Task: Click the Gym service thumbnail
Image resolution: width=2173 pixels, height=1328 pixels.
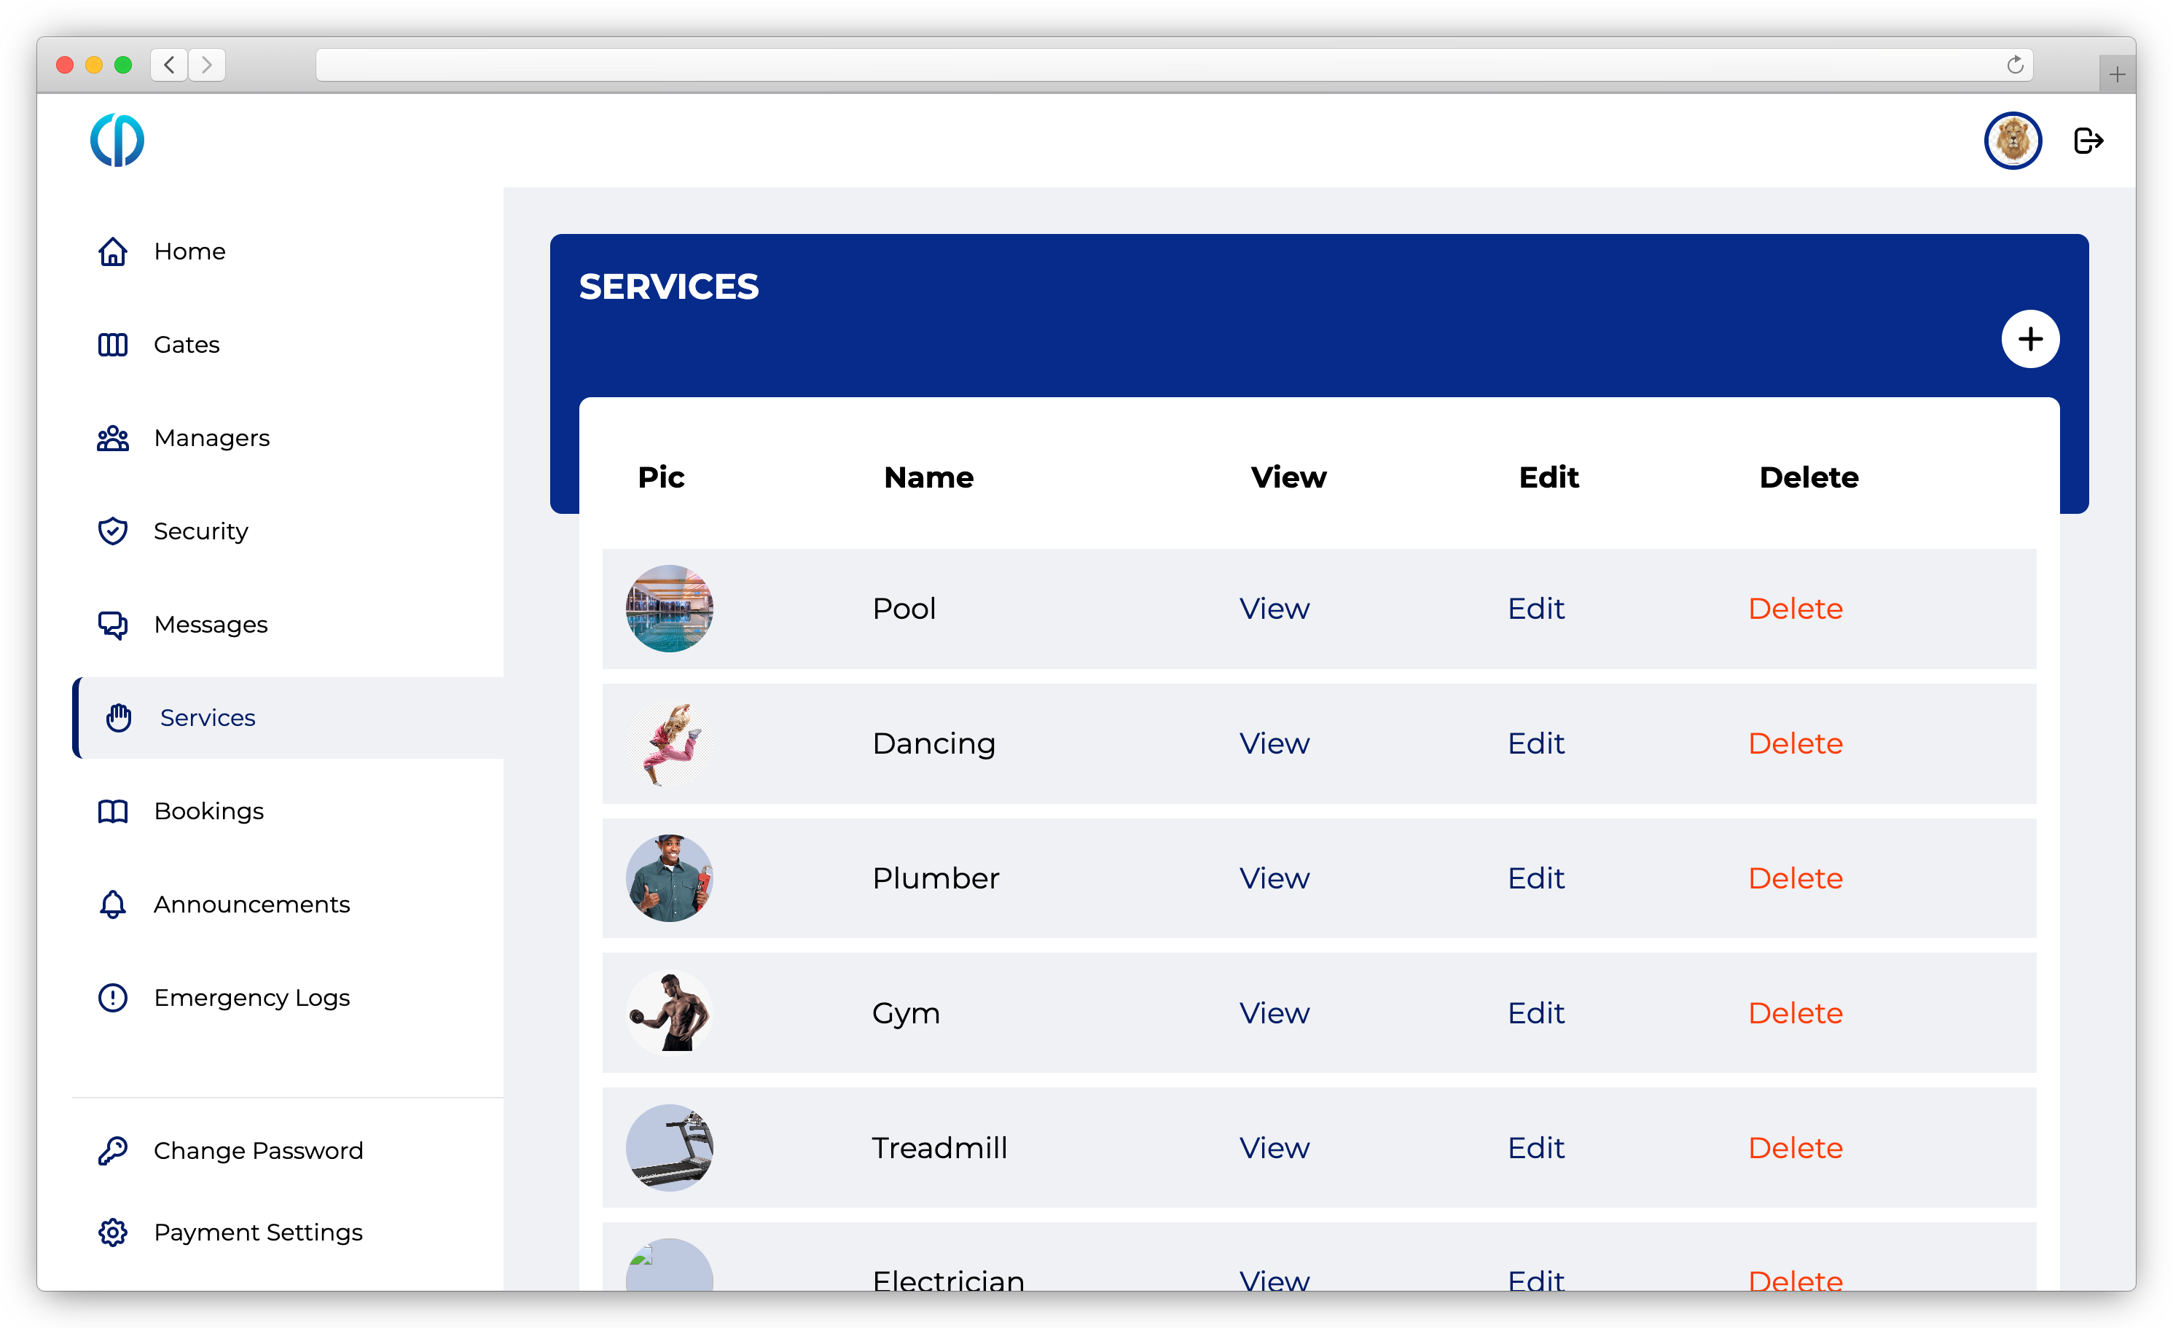Action: point(670,1013)
